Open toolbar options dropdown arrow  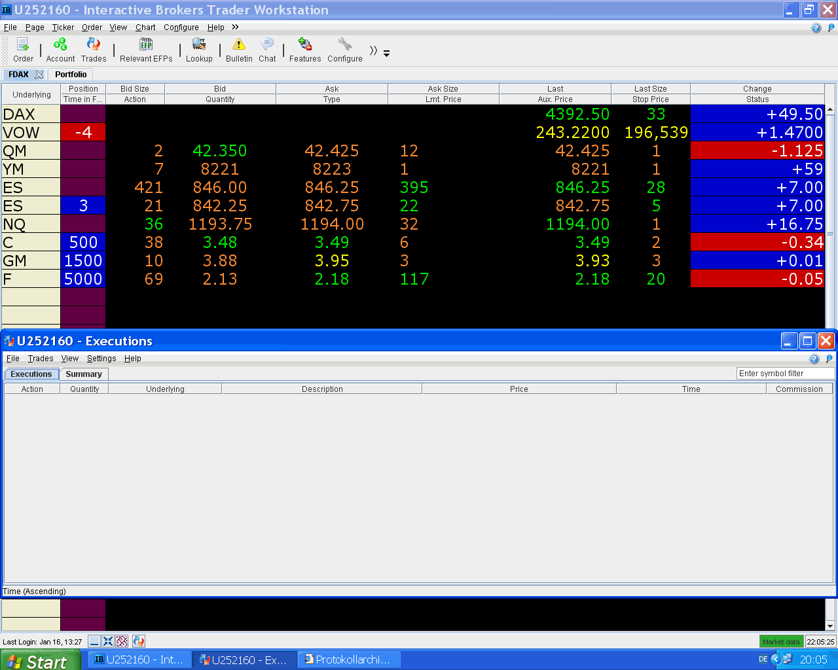pyautogui.click(x=386, y=54)
